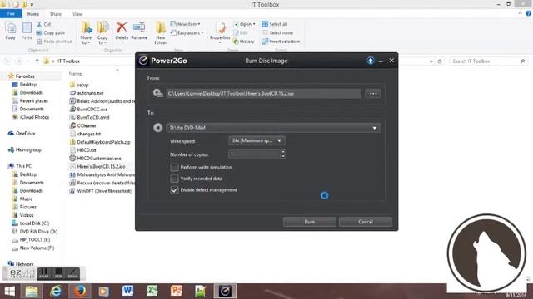Click the red Delete icon
The image size is (533, 299).
pos(122,27)
